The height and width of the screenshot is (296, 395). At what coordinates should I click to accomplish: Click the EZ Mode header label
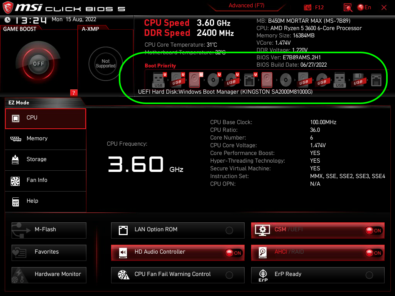tap(19, 103)
